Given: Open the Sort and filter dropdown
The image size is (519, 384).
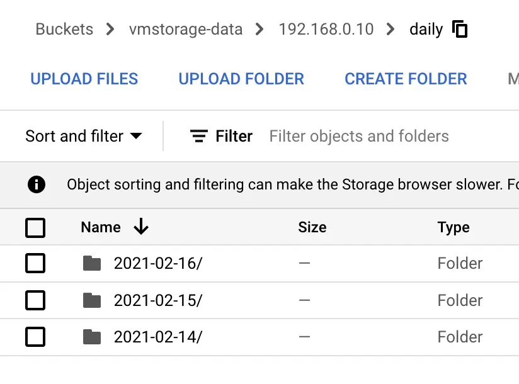Looking at the screenshot, I should click(83, 136).
